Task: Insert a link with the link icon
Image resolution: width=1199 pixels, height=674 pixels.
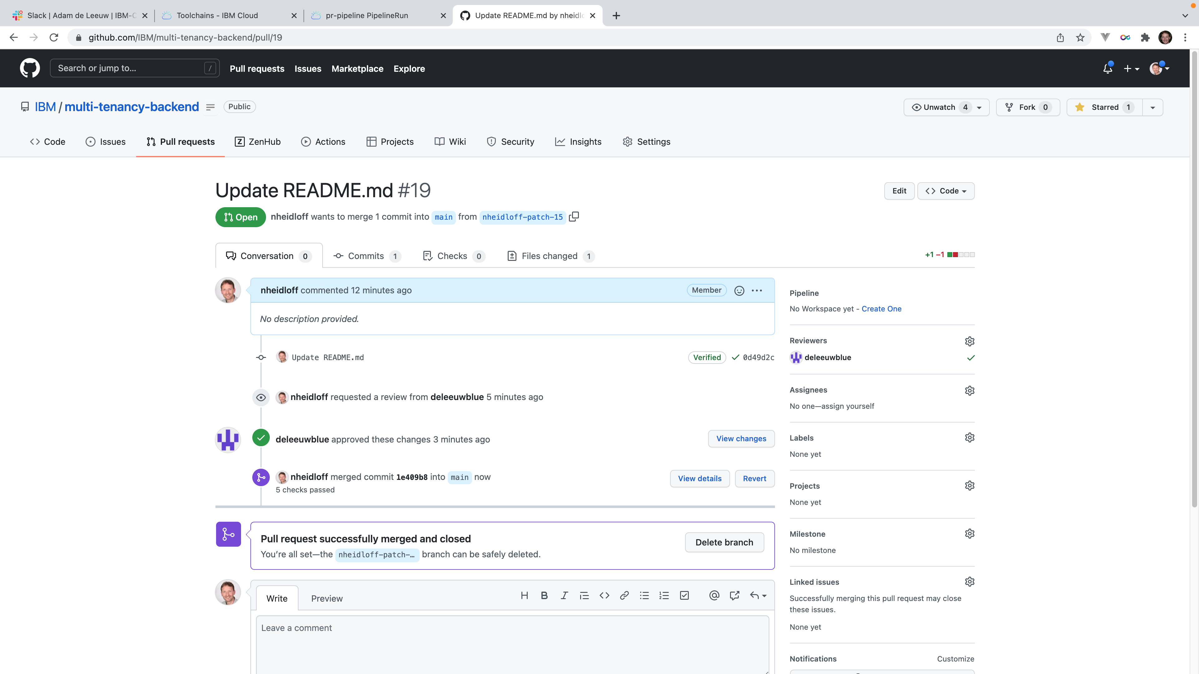Action: point(624,595)
